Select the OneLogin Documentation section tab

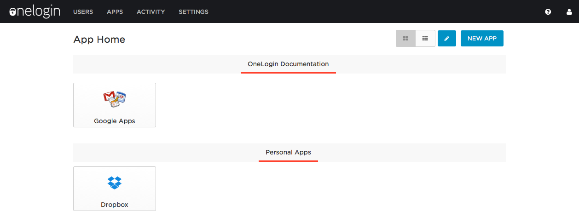pos(288,64)
